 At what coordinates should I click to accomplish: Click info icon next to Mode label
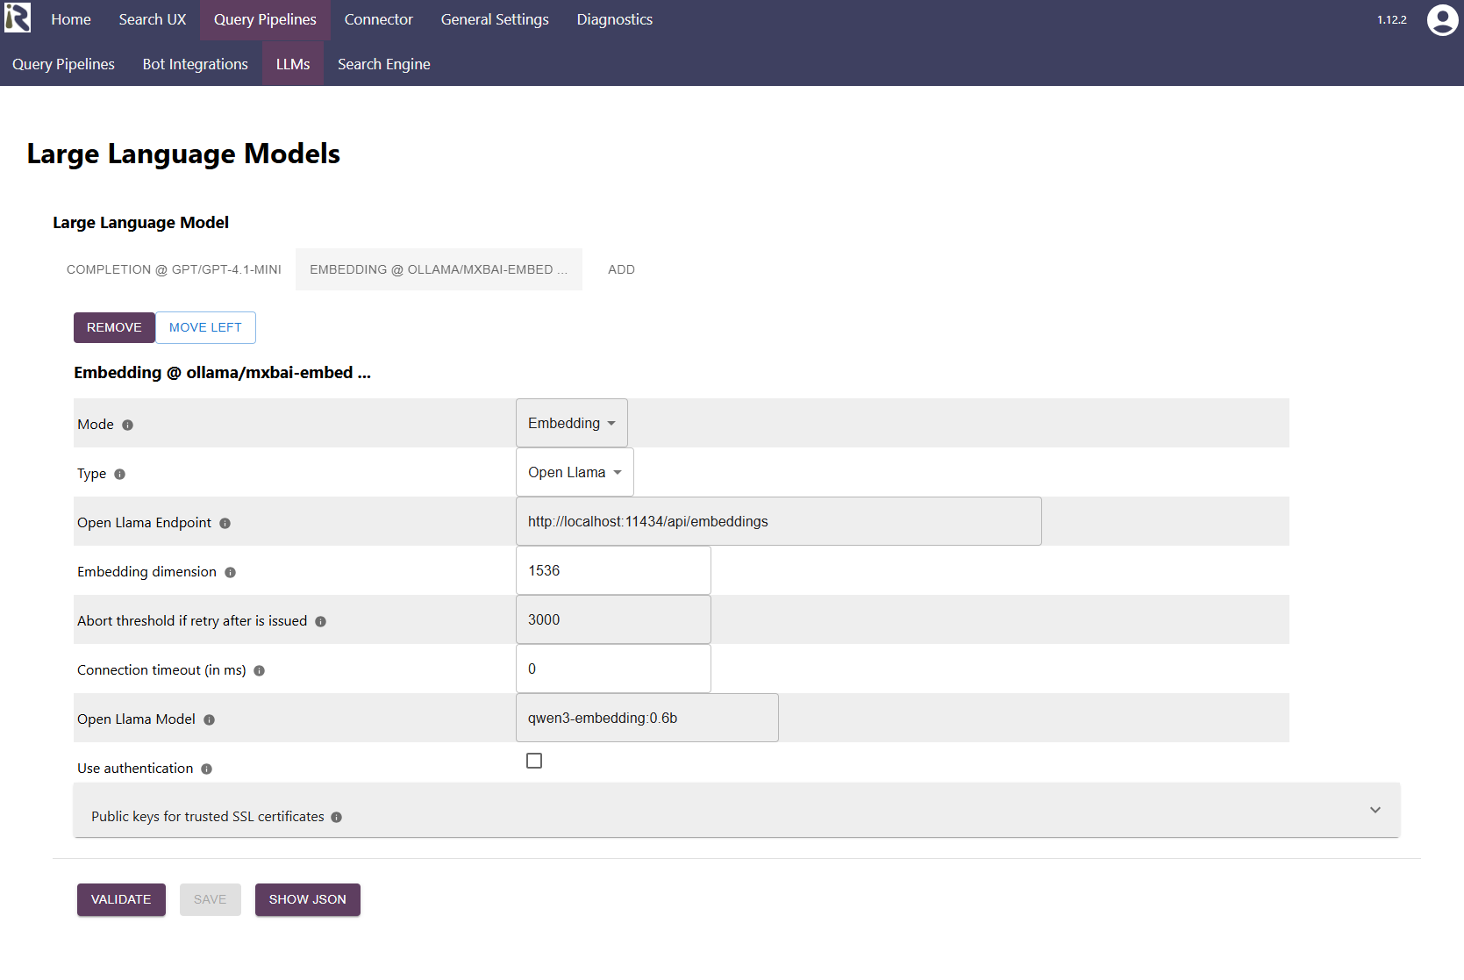pos(128,425)
